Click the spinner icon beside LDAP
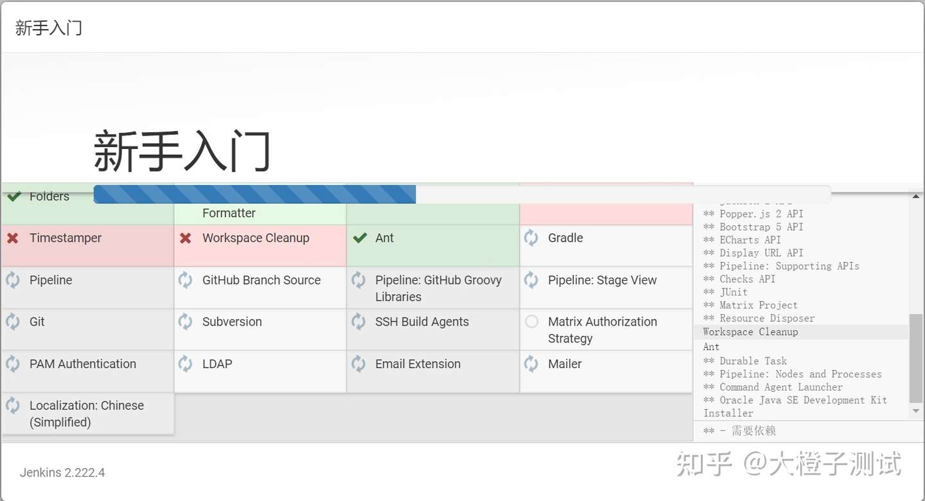Viewport: 925px width, 501px height. coord(186,364)
